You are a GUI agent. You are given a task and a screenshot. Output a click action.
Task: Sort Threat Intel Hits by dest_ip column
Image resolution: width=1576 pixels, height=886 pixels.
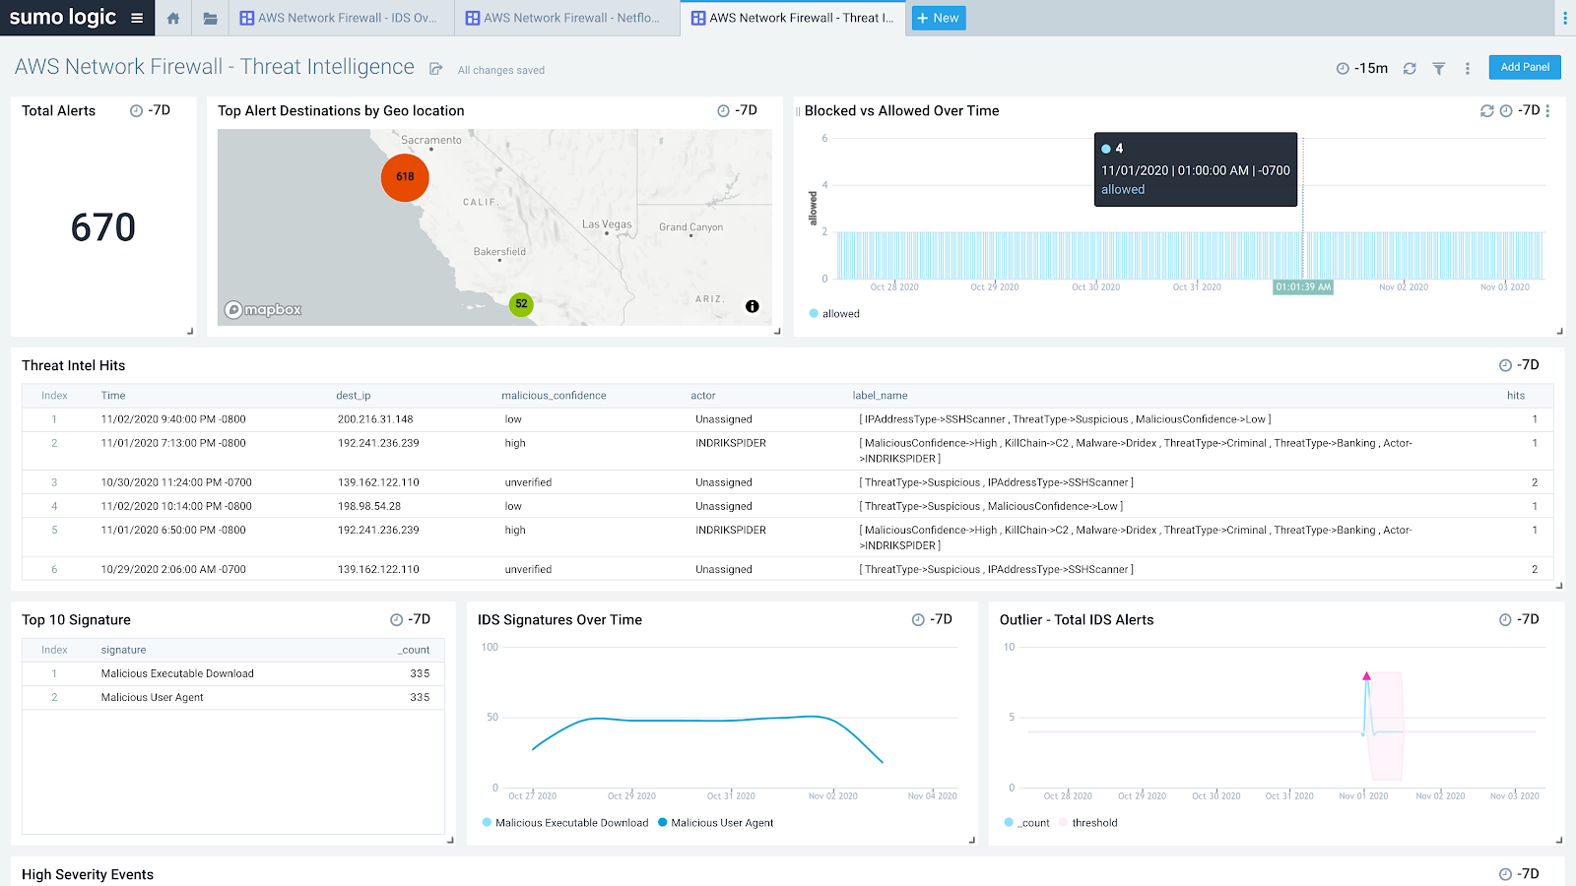tap(354, 396)
